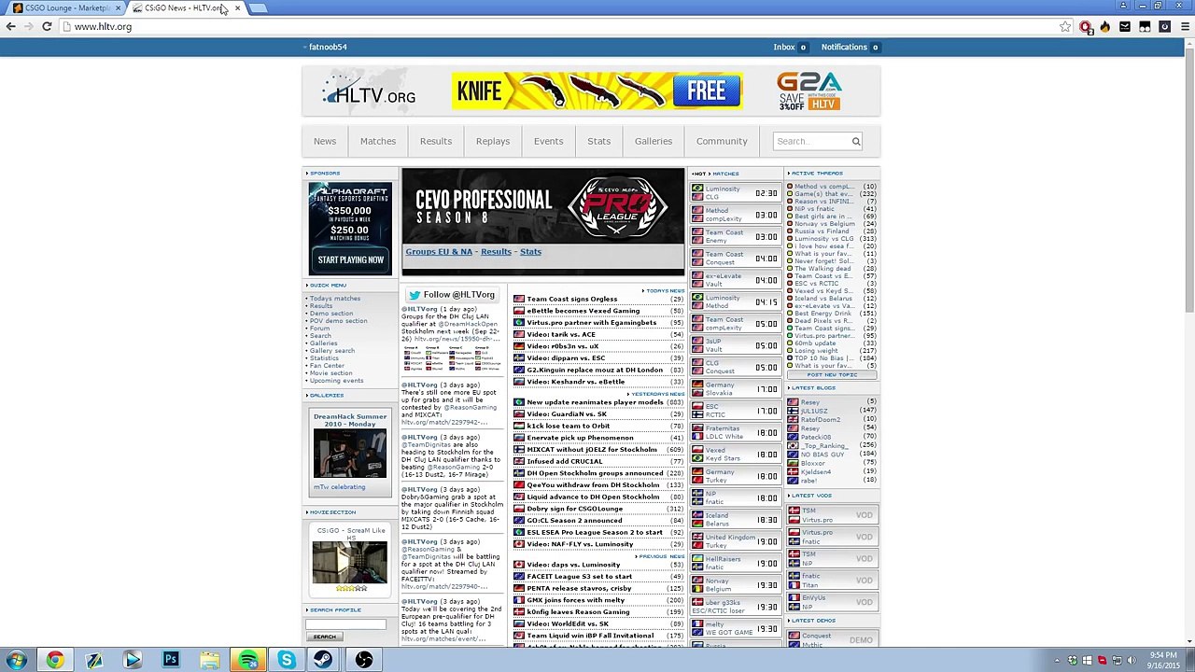Screen dimensions: 1195x672
Task: Close the CS:GO News HLTV.org tab
Action: pos(237,8)
